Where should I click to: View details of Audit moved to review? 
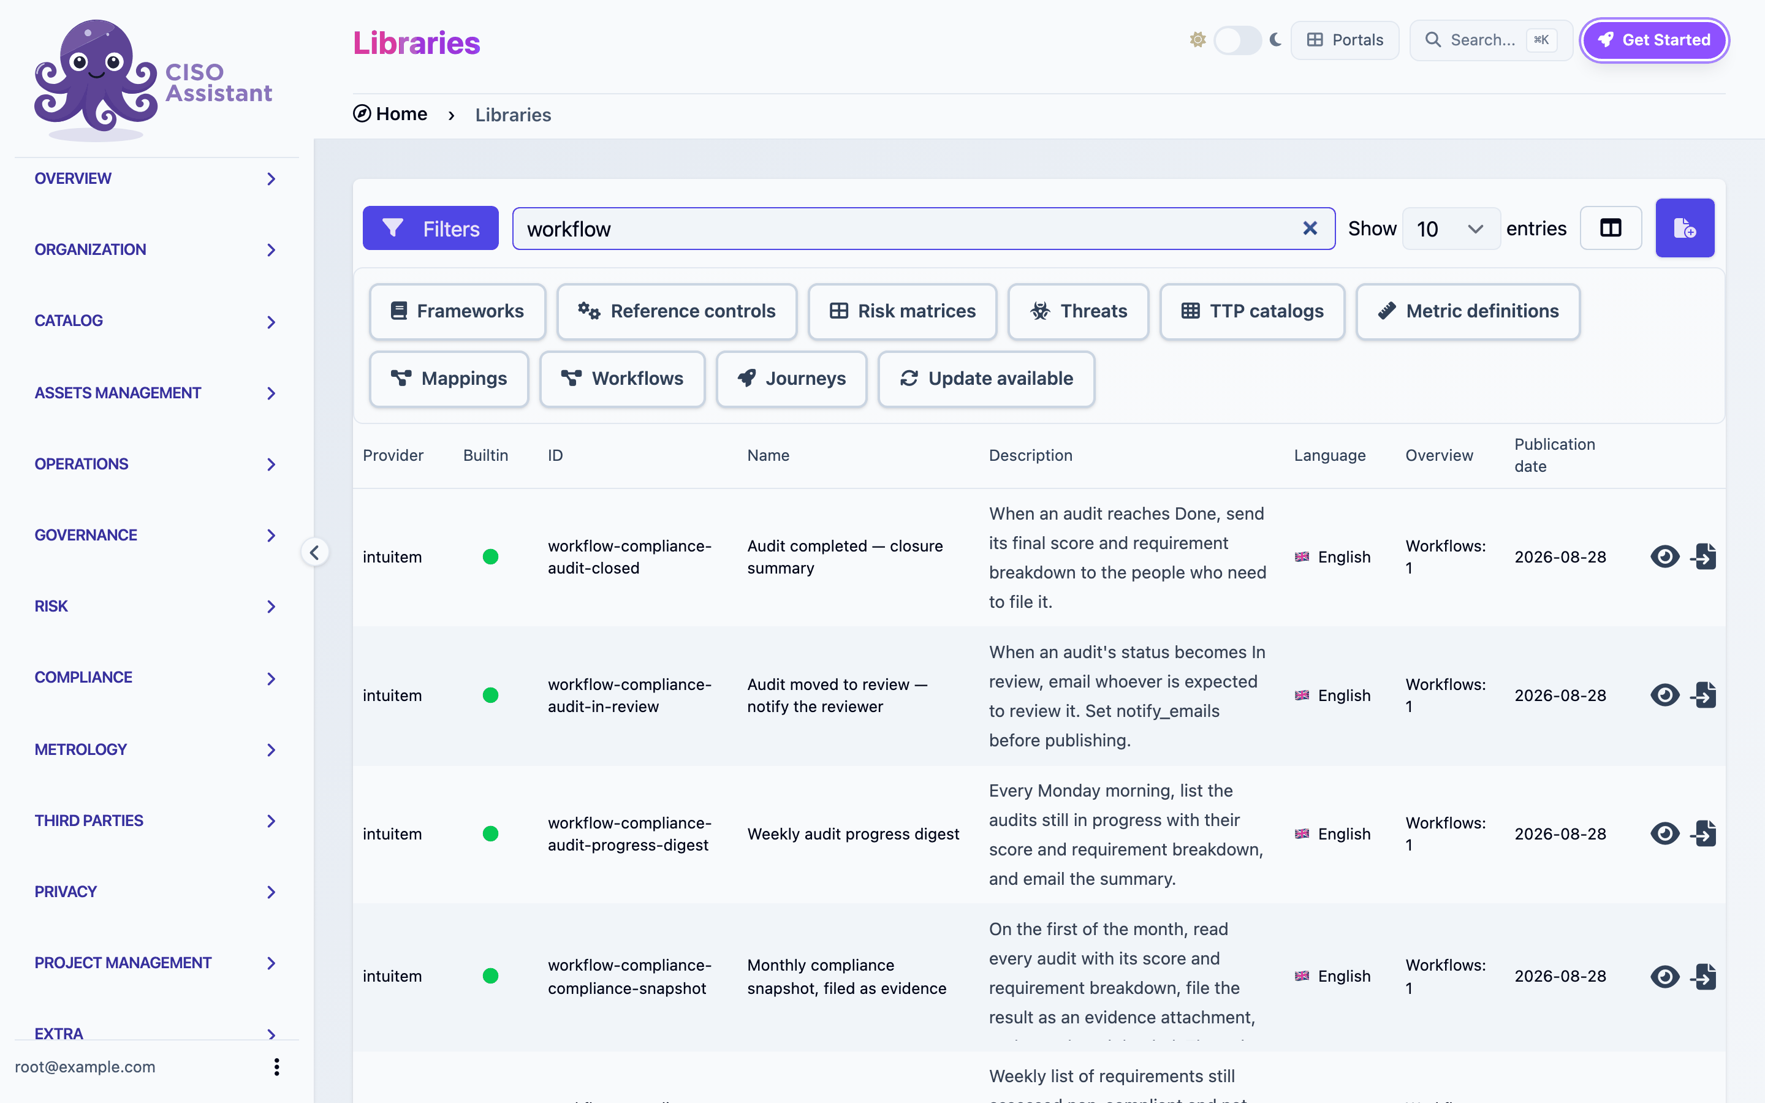[1664, 696]
